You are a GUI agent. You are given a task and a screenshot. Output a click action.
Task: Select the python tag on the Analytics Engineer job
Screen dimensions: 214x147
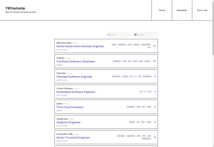132,122
